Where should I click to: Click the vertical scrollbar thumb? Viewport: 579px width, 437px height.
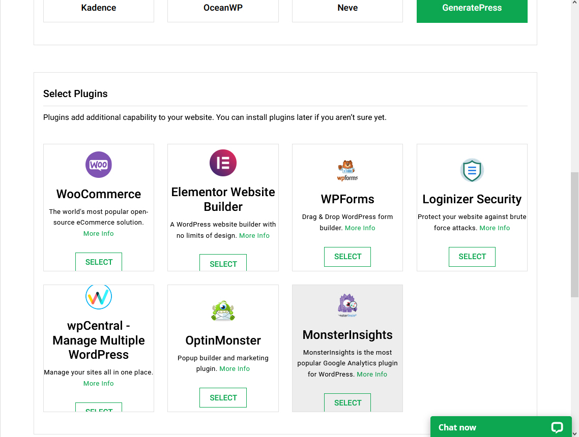point(574,235)
